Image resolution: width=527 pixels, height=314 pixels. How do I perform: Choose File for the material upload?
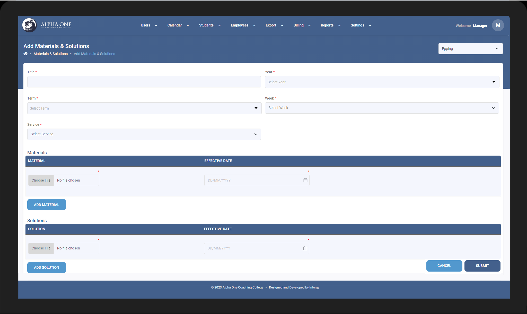[x=41, y=180]
